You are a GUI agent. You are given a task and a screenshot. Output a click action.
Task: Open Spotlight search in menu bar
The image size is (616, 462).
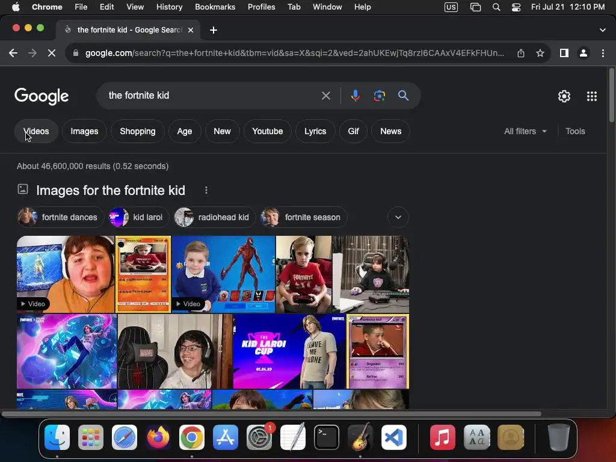point(496,7)
